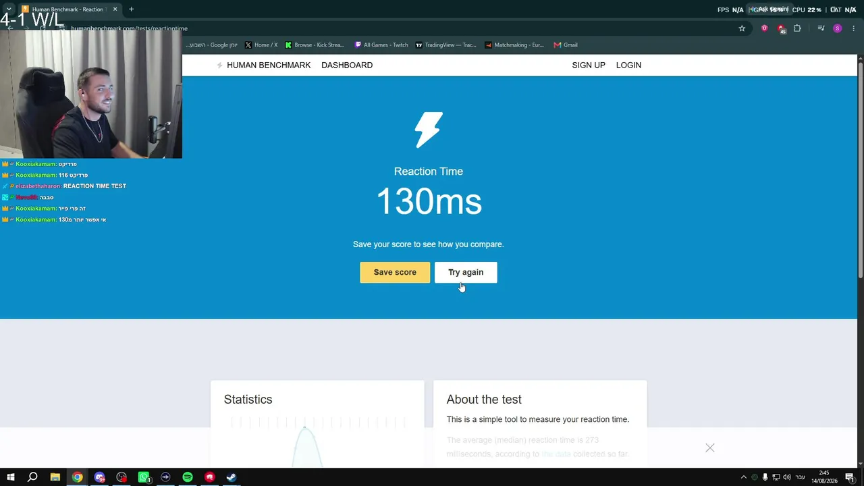Open the Login page

[x=628, y=65]
